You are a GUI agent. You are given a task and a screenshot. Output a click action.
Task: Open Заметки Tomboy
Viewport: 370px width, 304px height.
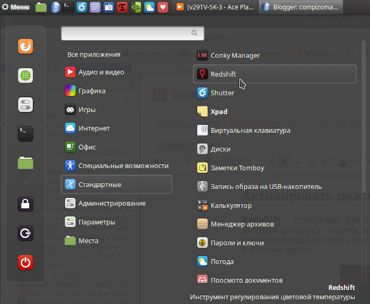(275, 168)
